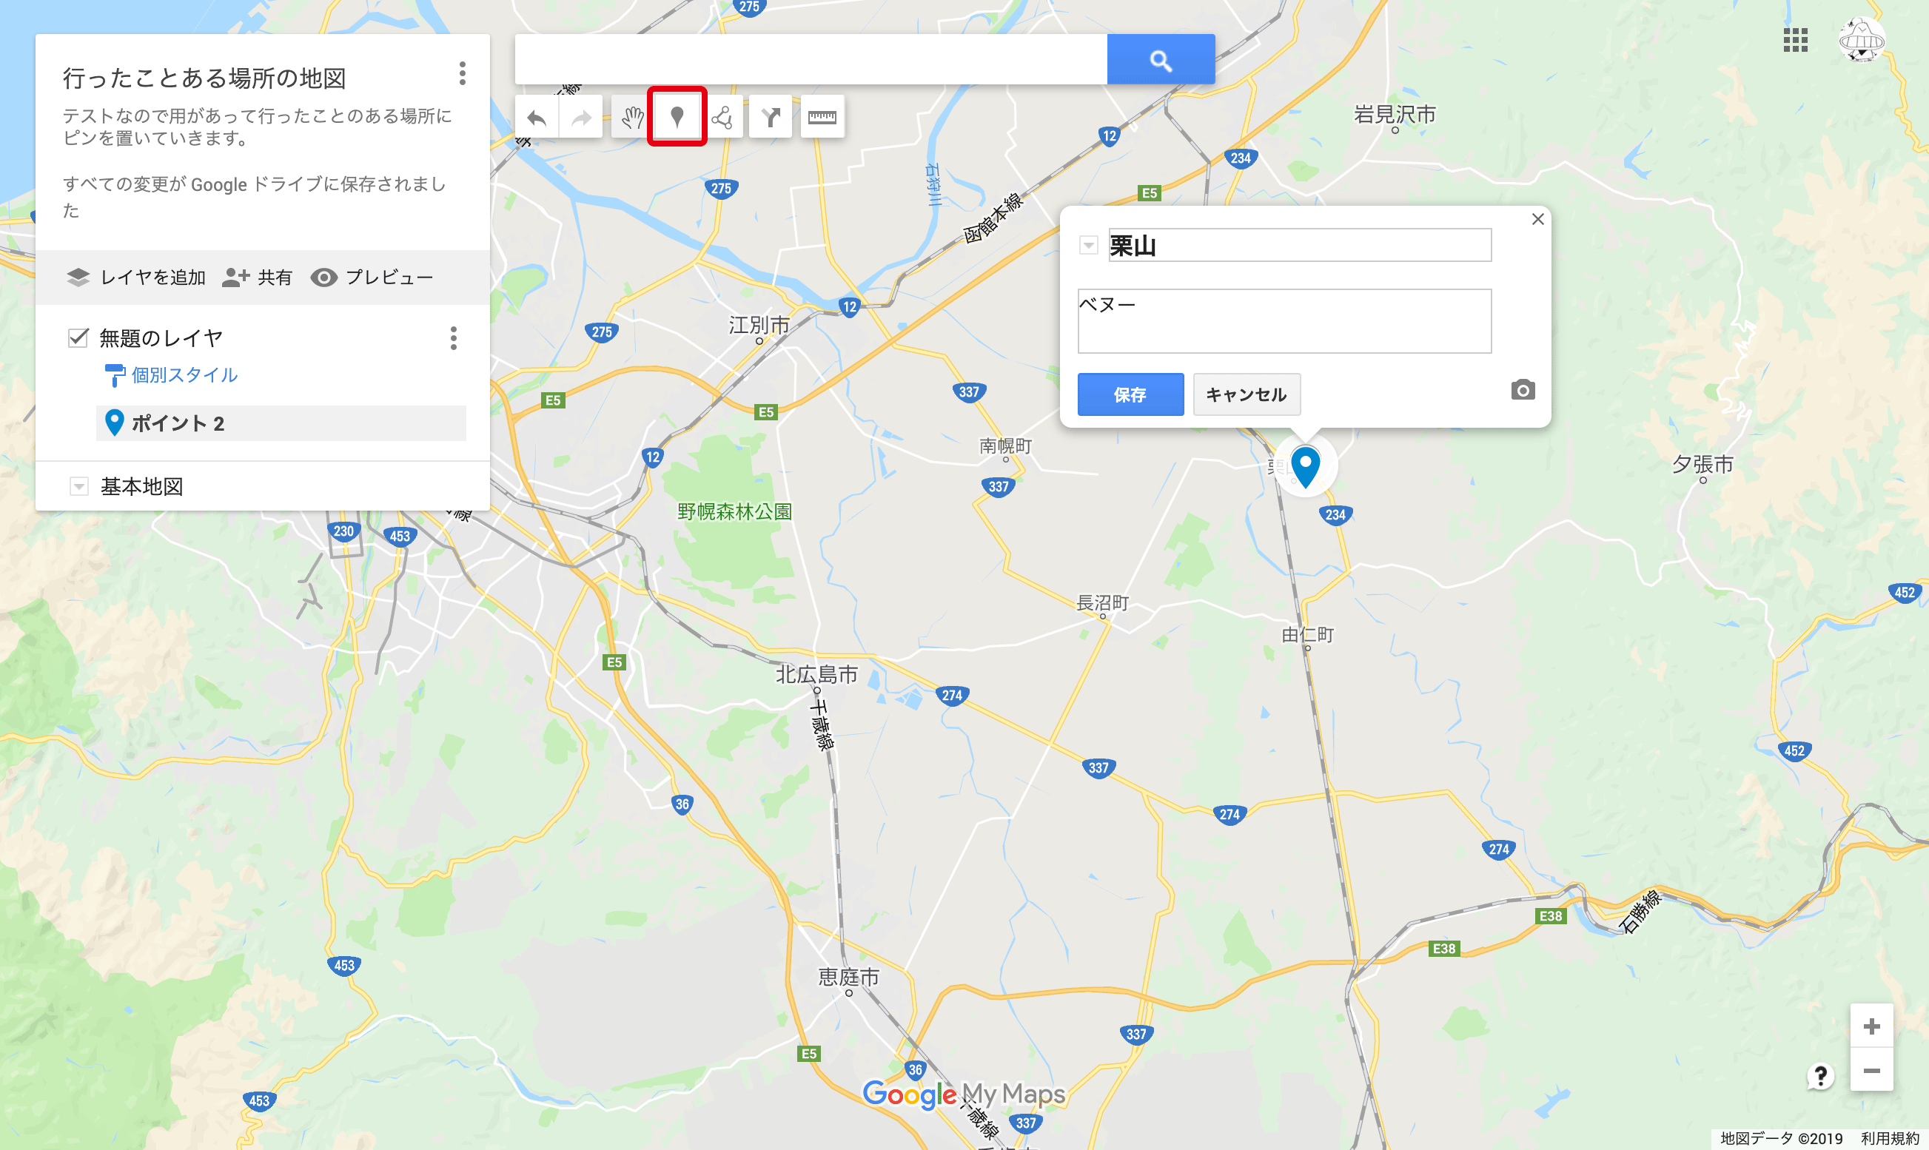Select the draw line tool
The height and width of the screenshot is (1150, 1929).
coord(722,117)
